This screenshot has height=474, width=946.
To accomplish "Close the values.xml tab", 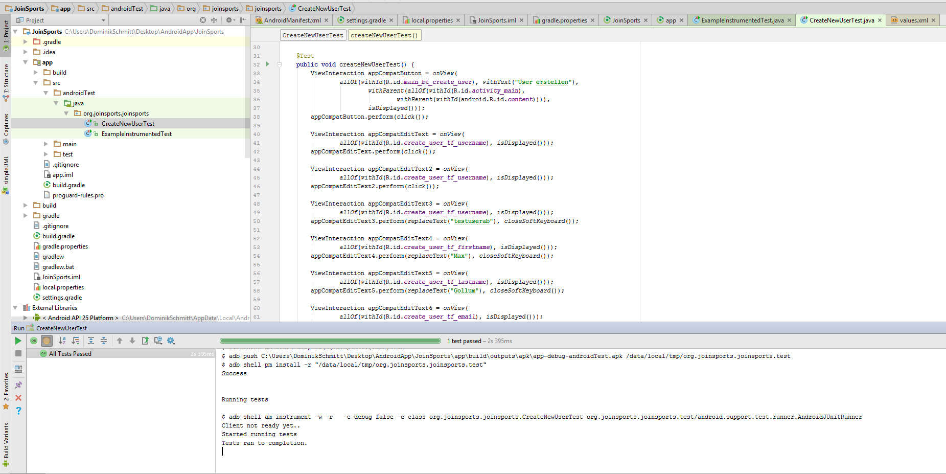I will tap(933, 20).
